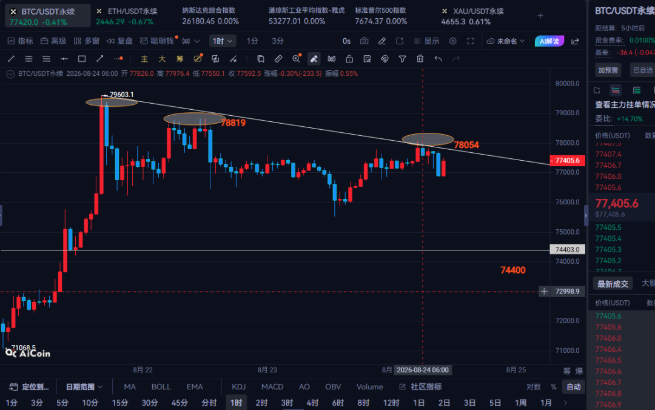Open the 指标 indicators panel
This screenshot has width=655, height=410.
(x=20, y=41)
